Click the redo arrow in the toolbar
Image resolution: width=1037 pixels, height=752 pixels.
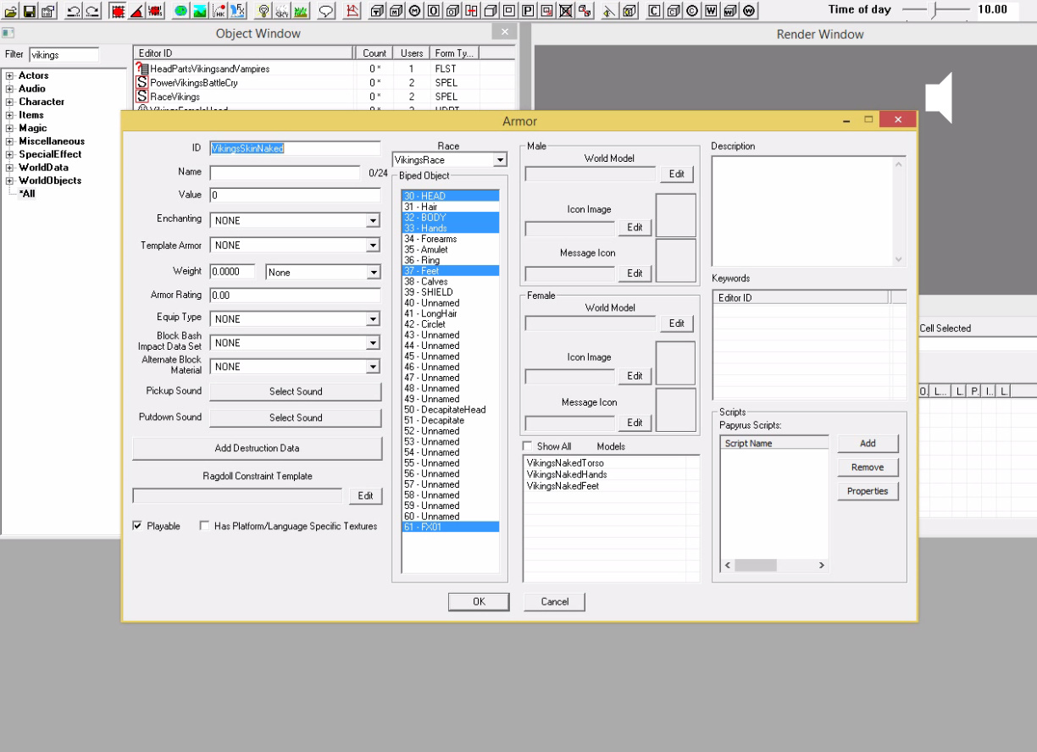click(x=93, y=11)
